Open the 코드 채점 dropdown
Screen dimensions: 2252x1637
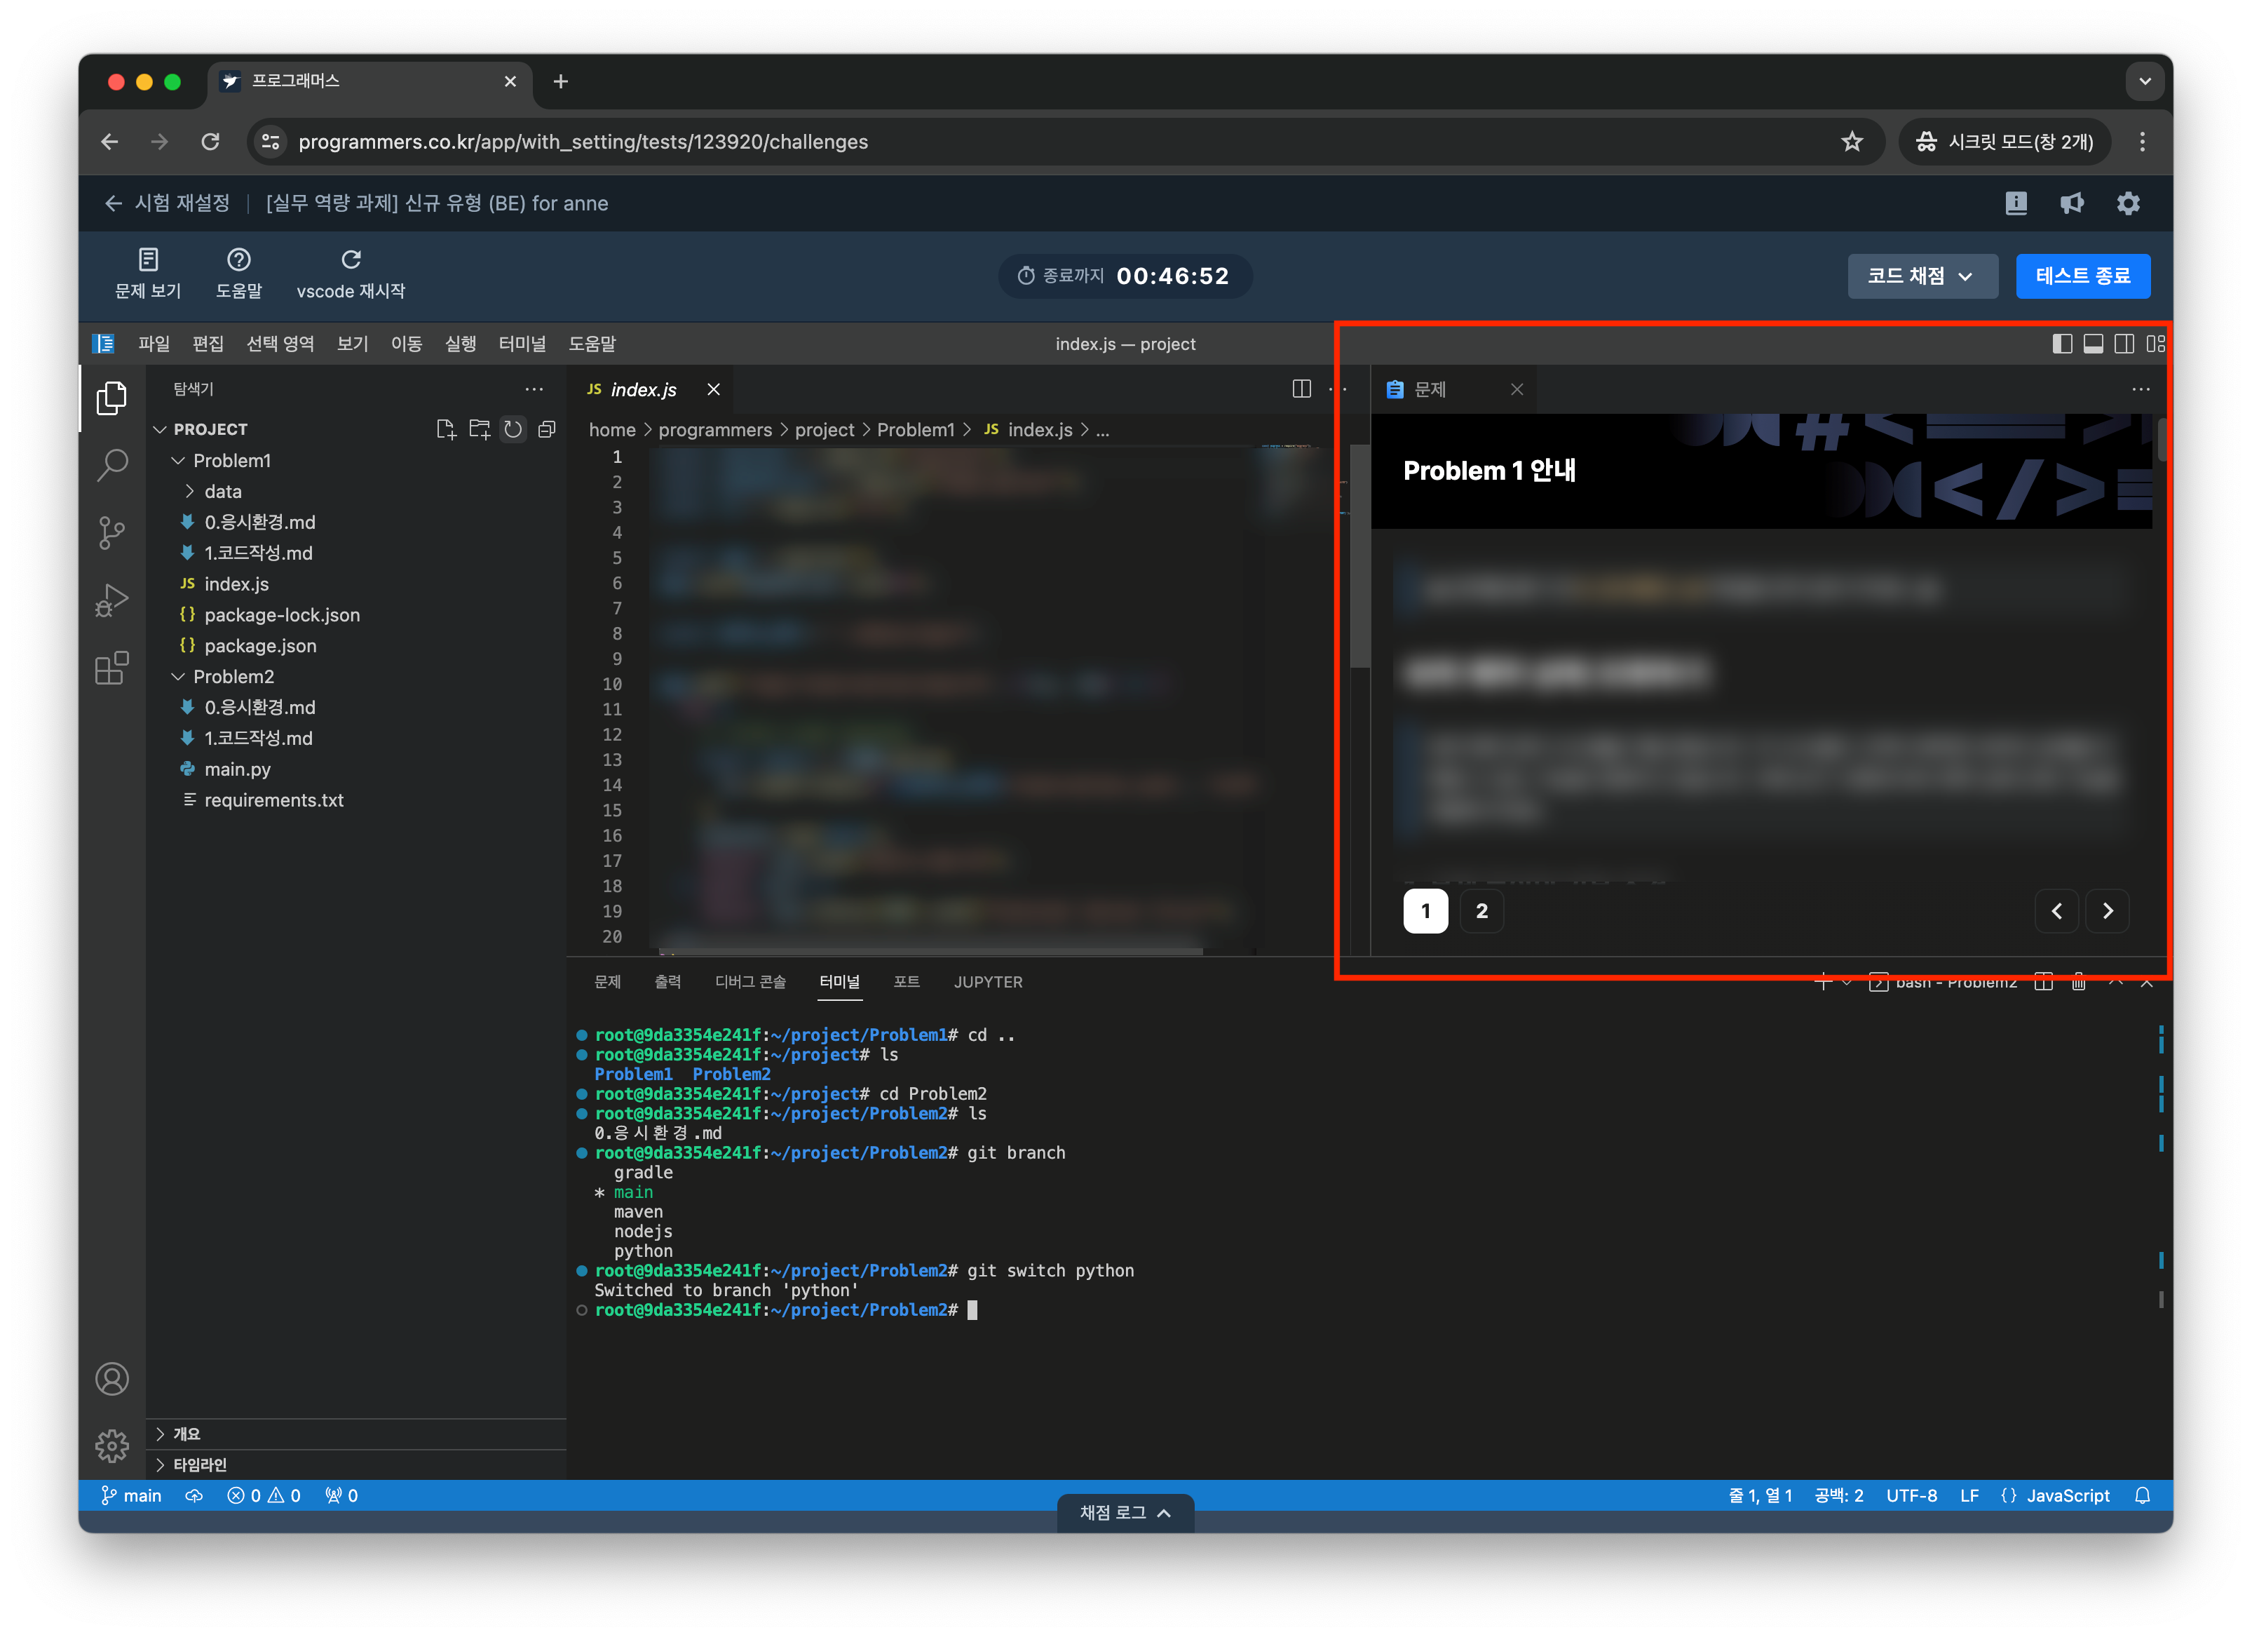[x=1921, y=276]
